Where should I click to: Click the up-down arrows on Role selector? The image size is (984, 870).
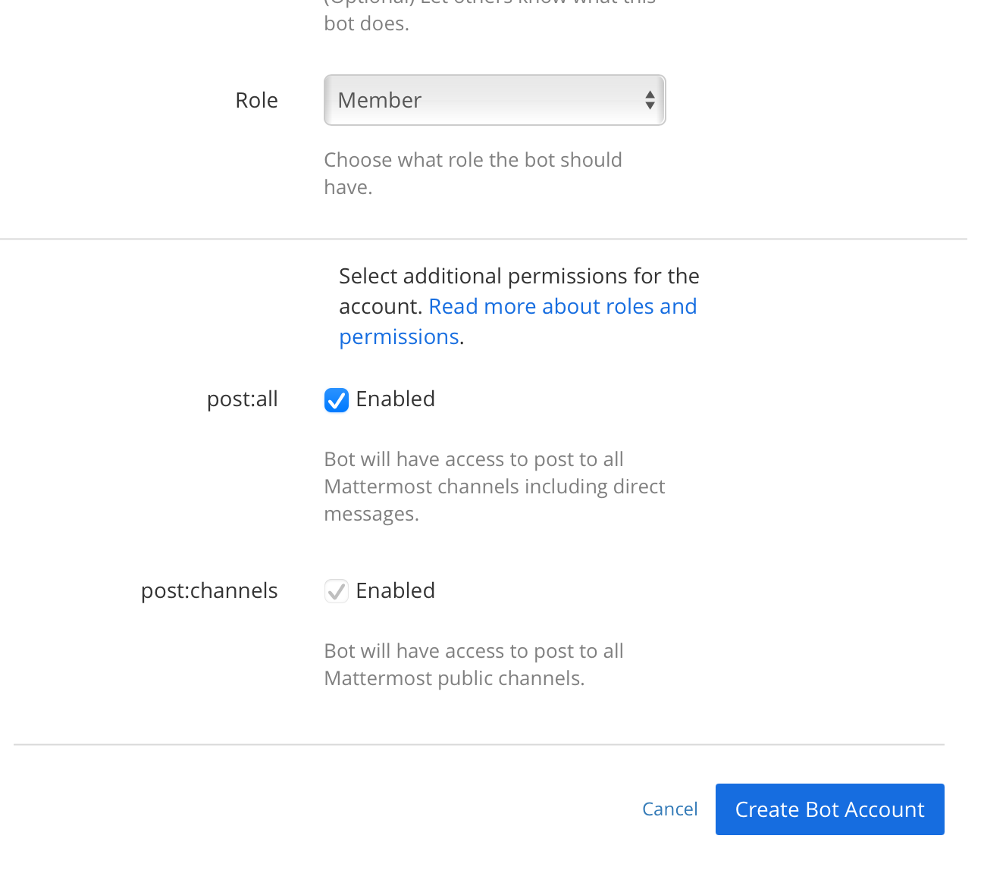tap(650, 100)
